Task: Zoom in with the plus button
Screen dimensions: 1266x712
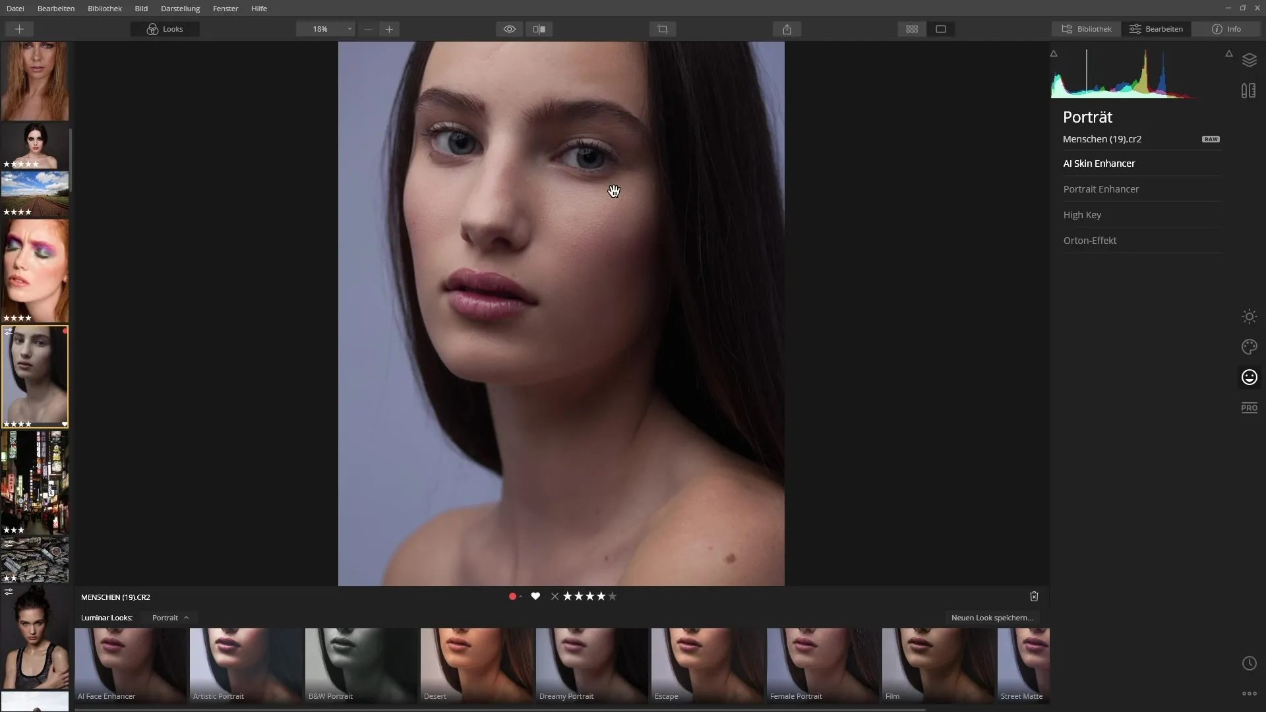Action: pyautogui.click(x=389, y=29)
